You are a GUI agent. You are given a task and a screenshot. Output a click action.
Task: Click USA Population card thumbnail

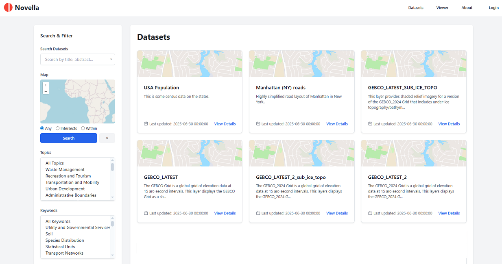coord(190,64)
